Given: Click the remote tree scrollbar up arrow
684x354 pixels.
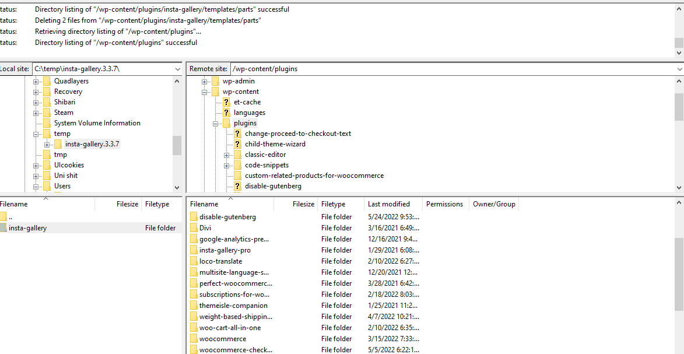Looking at the screenshot, I should (679, 80).
